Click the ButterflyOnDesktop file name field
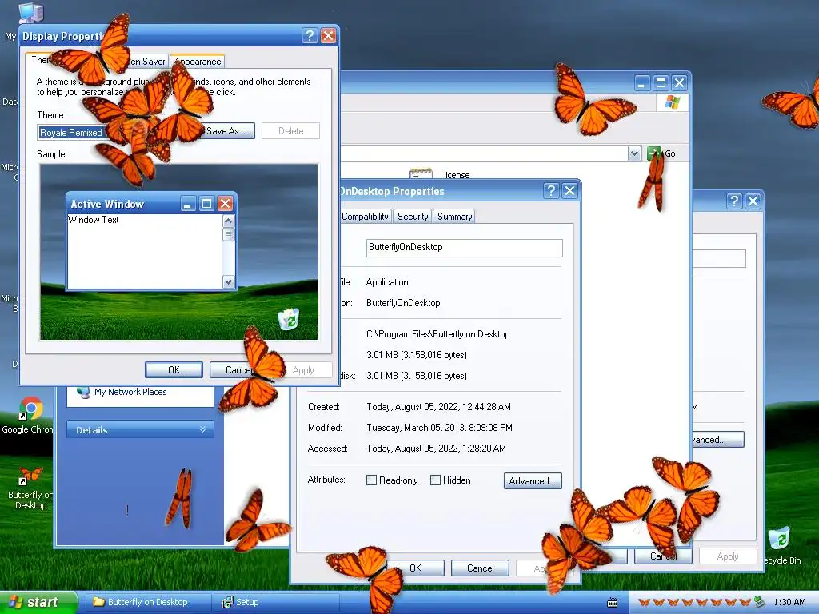 [465, 248]
